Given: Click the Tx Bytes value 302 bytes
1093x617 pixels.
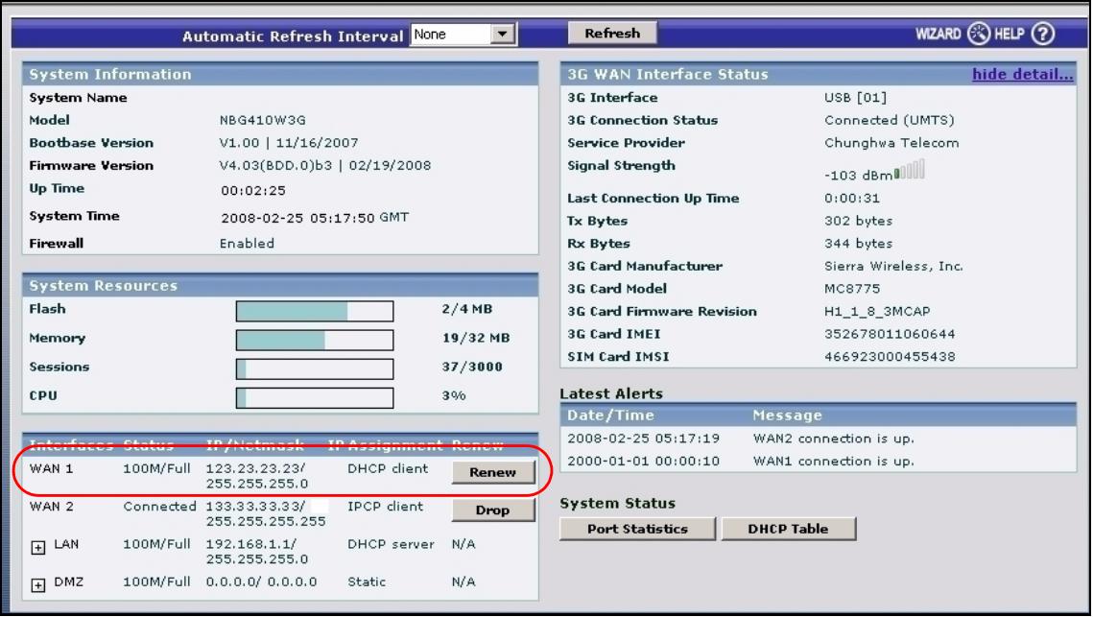Looking at the screenshot, I should click(858, 221).
